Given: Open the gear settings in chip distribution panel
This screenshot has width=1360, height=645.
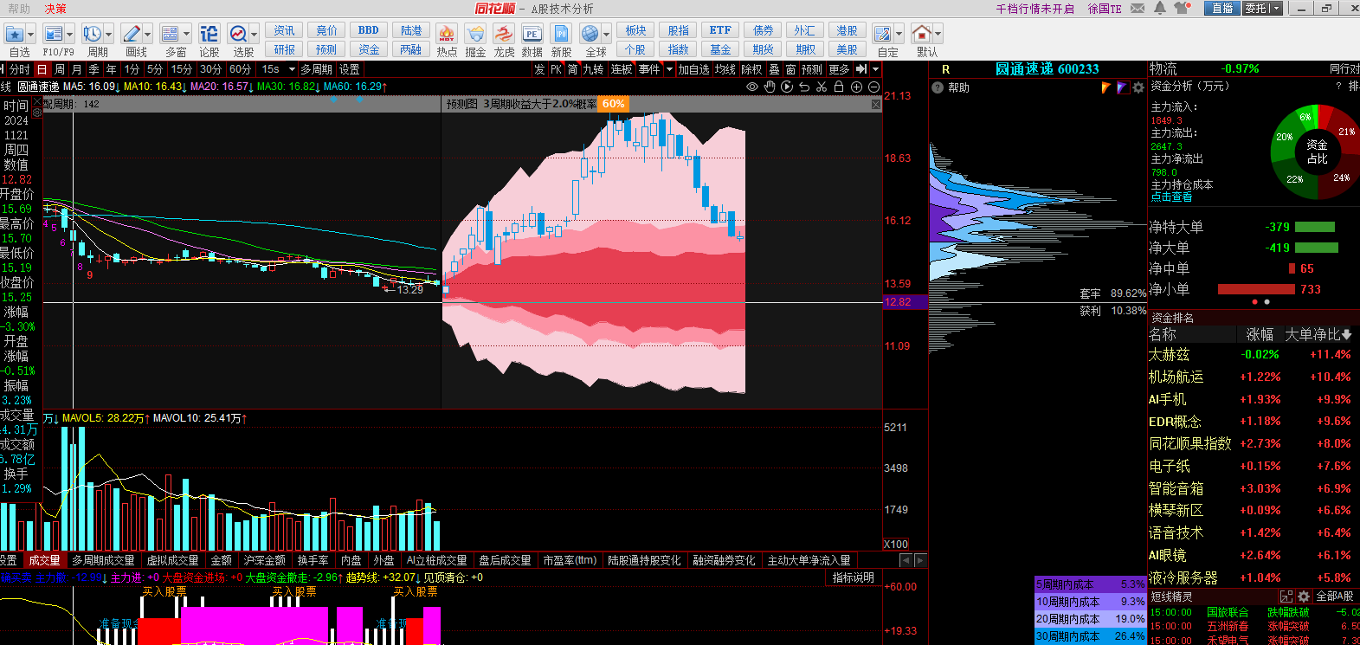Looking at the screenshot, I should (1138, 87).
